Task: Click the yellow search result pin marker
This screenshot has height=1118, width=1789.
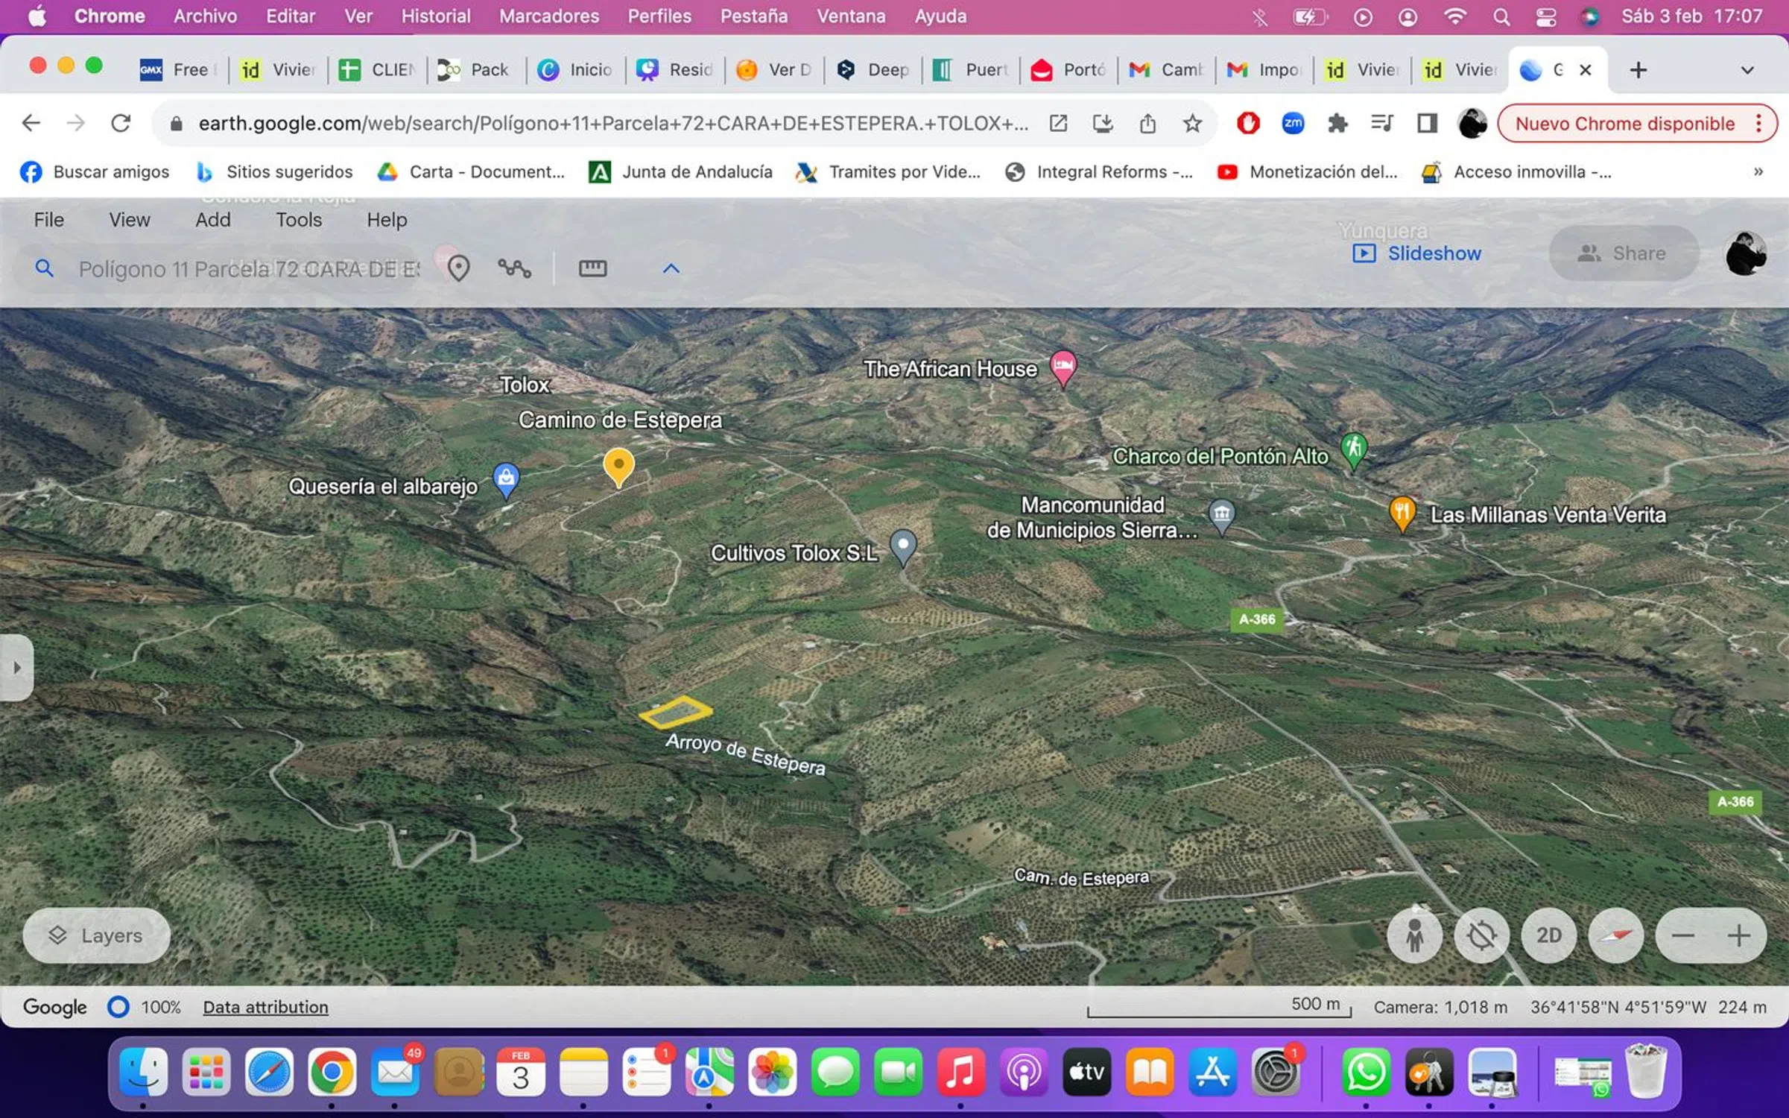Action: pyautogui.click(x=618, y=466)
